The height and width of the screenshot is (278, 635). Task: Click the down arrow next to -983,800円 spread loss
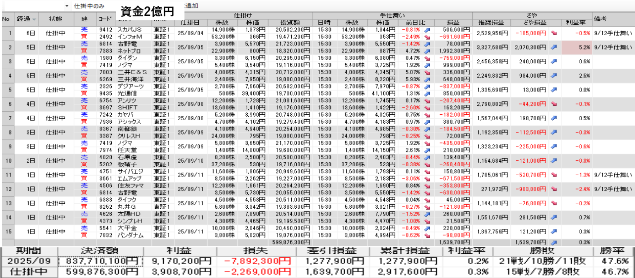[553, 189]
